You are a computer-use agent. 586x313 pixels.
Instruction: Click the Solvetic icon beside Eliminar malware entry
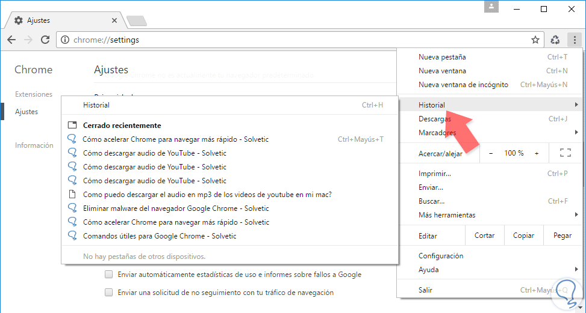72,208
